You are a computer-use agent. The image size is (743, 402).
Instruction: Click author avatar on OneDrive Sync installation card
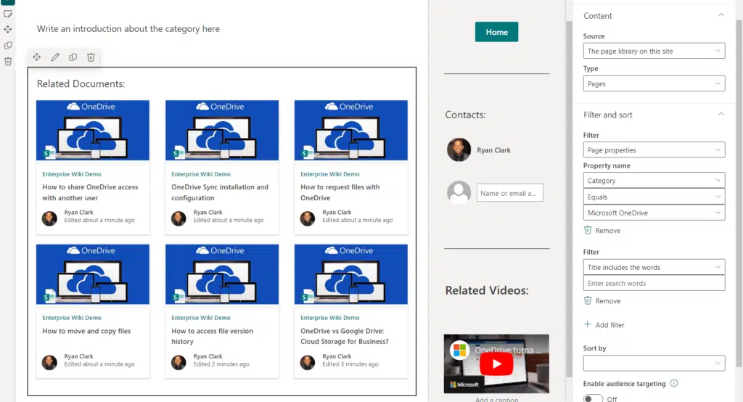pyautogui.click(x=178, y=218)
